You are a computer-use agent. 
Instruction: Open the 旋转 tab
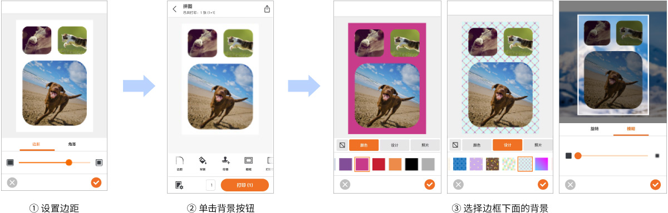[595, 129]
